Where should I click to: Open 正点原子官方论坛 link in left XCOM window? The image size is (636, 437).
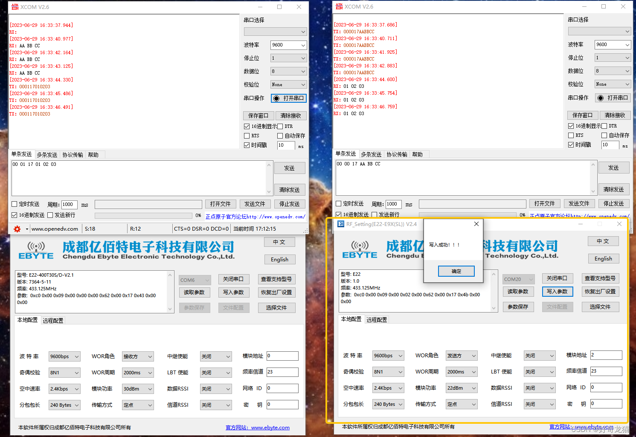(255, 217)
